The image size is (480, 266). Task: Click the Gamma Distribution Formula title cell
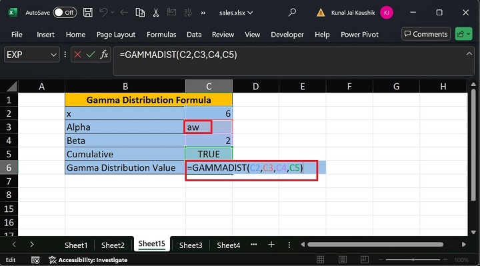(x=149, y=100)
